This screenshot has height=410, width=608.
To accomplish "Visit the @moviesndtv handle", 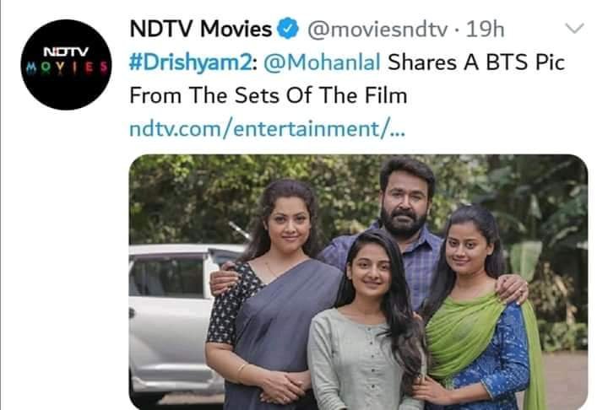I will [x=377, y=30].
